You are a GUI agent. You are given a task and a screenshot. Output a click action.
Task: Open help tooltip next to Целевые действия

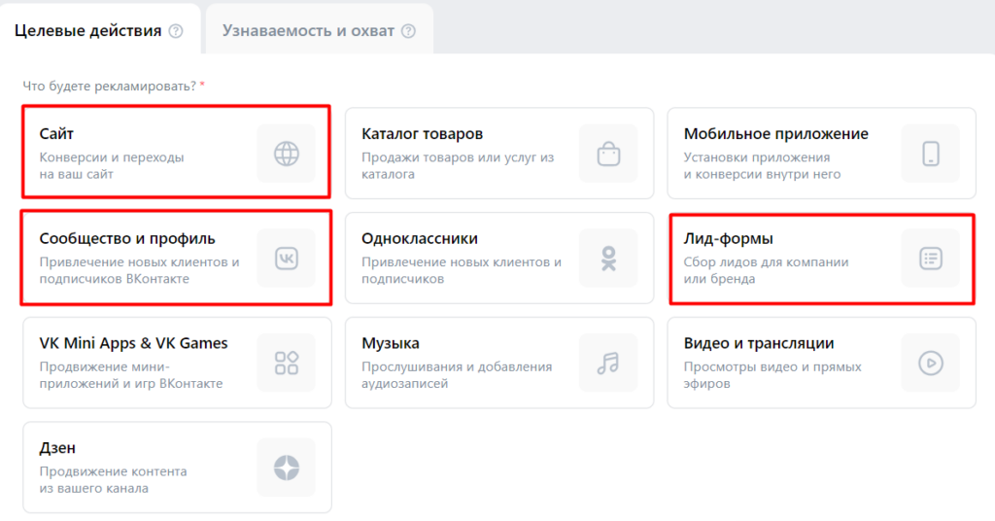176,31
